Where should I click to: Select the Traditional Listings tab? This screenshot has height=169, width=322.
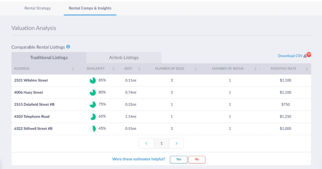[x=49, y=58]
